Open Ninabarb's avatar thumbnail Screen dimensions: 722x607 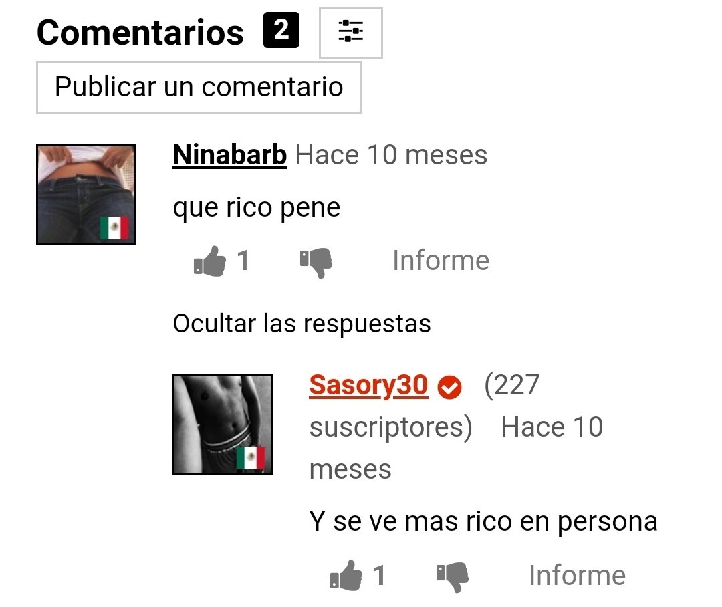pyautogui.click(x=86, y=195)
